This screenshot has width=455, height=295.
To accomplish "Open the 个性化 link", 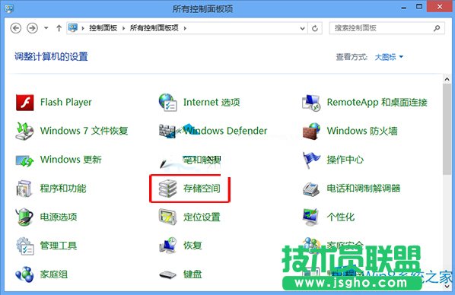I will [x=341, y=217].
